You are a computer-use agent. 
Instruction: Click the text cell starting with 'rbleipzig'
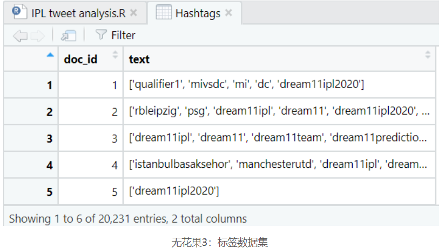point(279,112)
